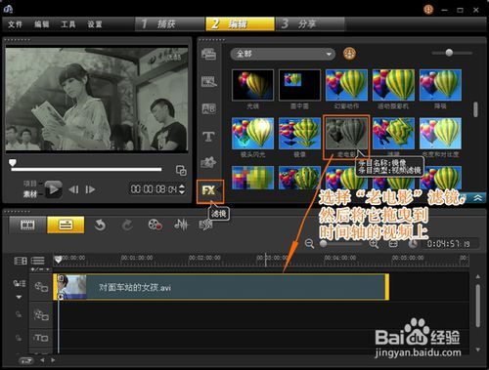Click the preview timecode field 00:00:08:04

[x=154, y=189]
